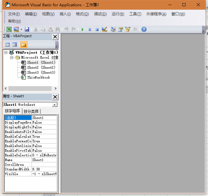Open the Sheet1 Worksheet object dropdown
This screenshot has width=208, height=196.
(x=55, y=105)
